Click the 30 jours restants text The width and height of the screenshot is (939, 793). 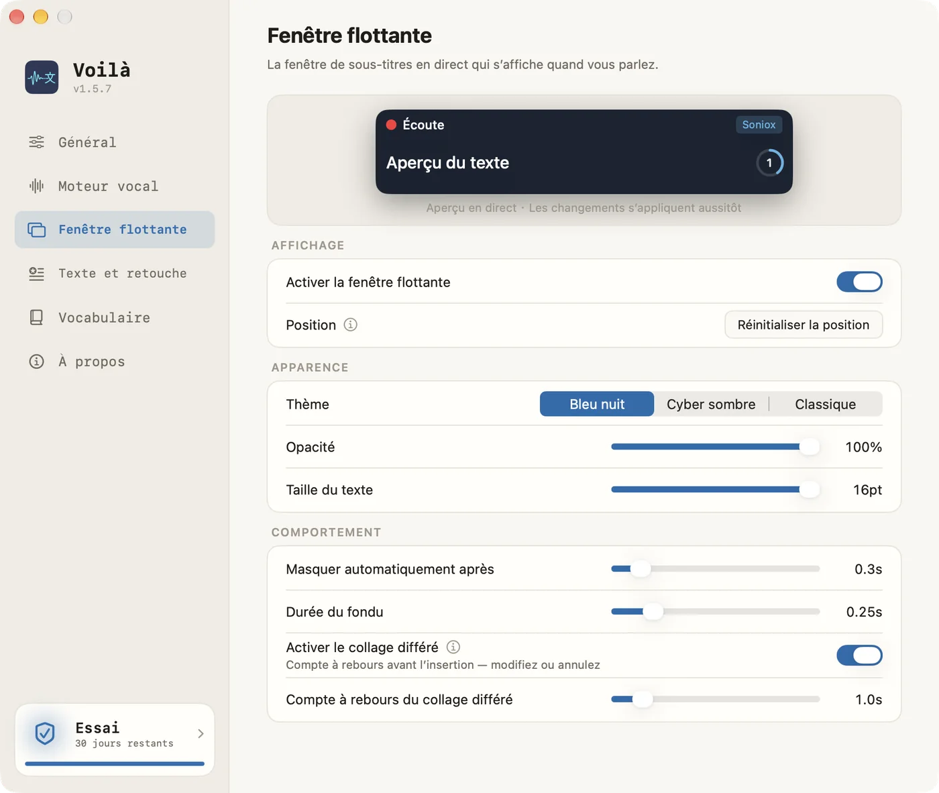[124, 743]
